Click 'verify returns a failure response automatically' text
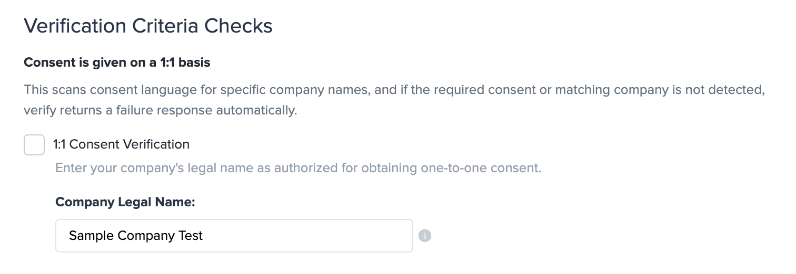The height and width of the screenshot is (274, 796). click(161, 111)
